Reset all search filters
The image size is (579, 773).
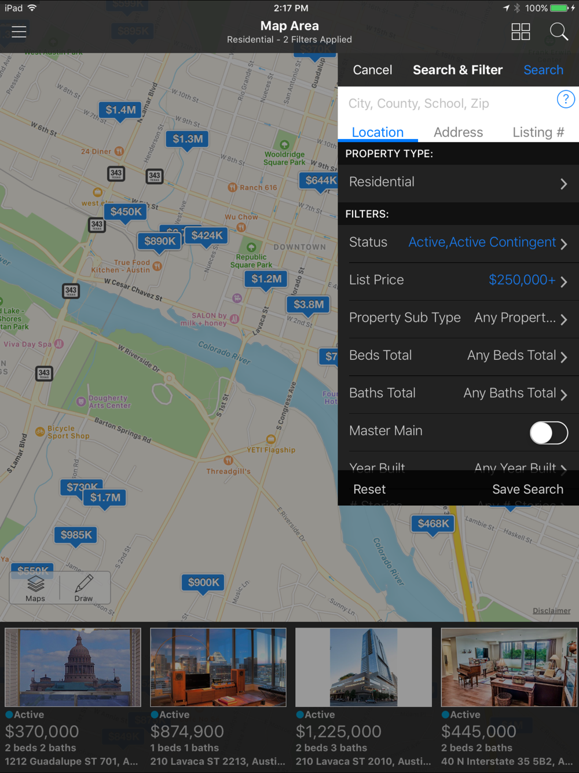point(369,490)
